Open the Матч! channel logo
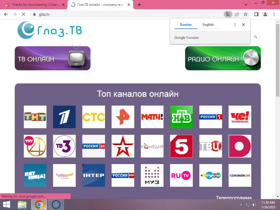The width and height of the screenshot is (280, 210). 152,117
